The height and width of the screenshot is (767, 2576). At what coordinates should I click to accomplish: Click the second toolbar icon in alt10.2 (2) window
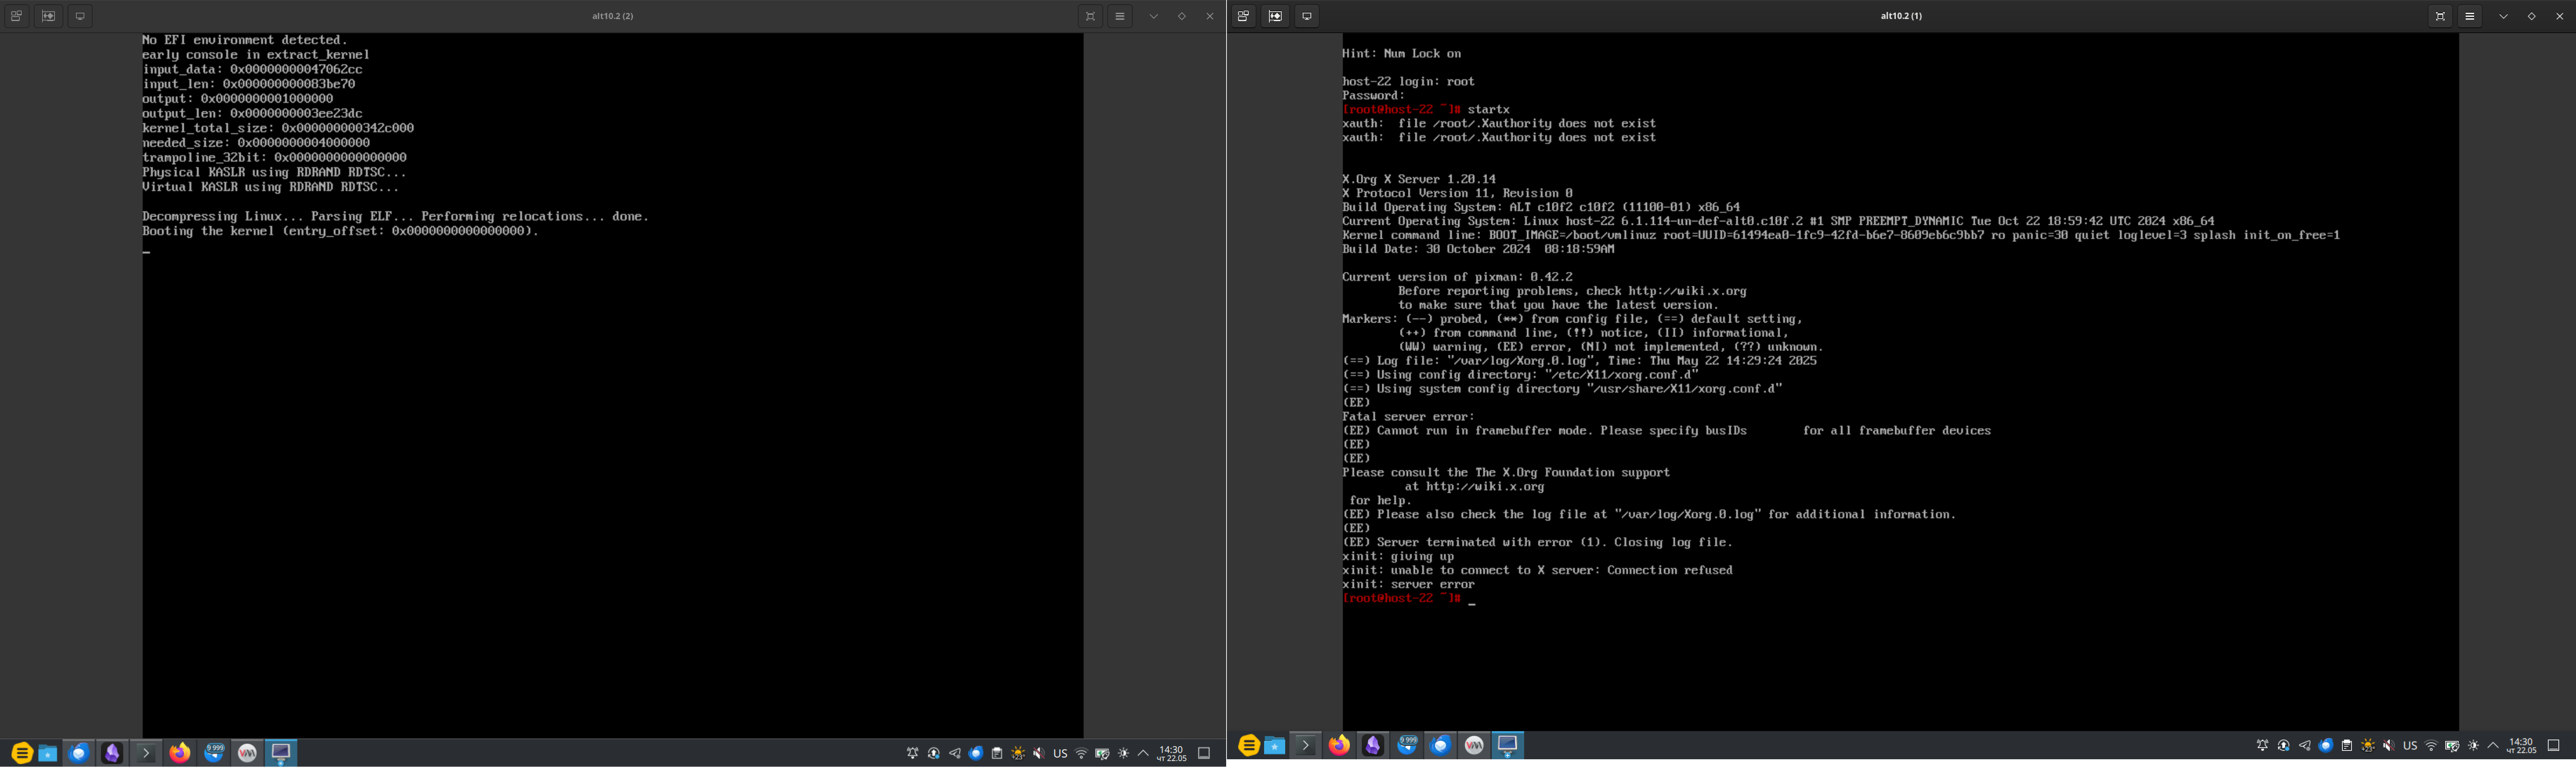coord(48,16)
